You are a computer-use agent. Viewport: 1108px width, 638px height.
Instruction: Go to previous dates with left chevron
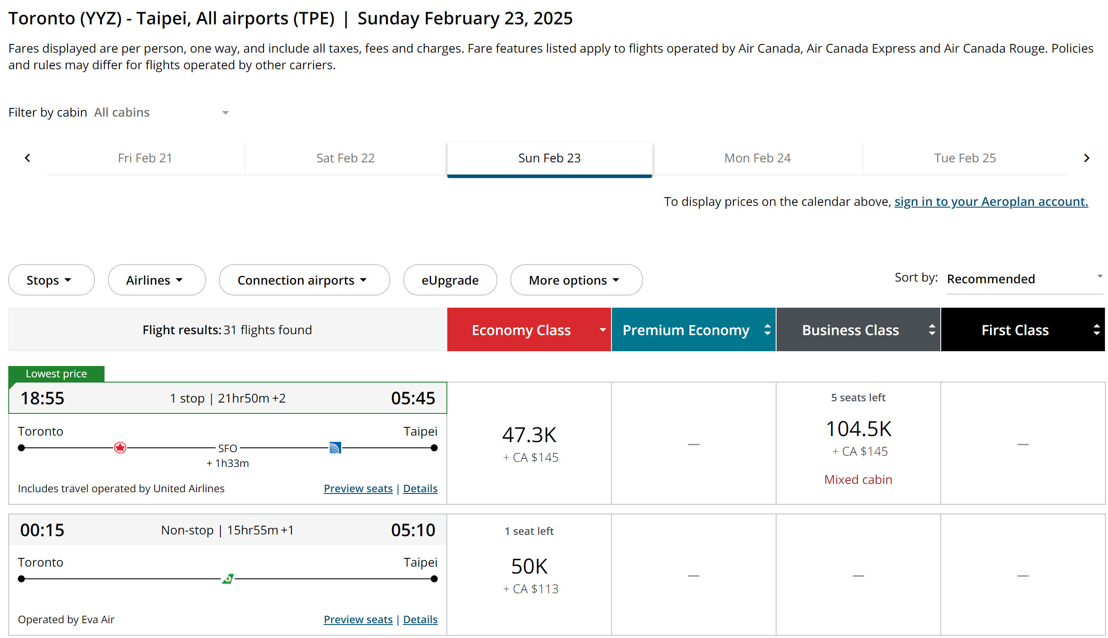(x=27, y=158)
